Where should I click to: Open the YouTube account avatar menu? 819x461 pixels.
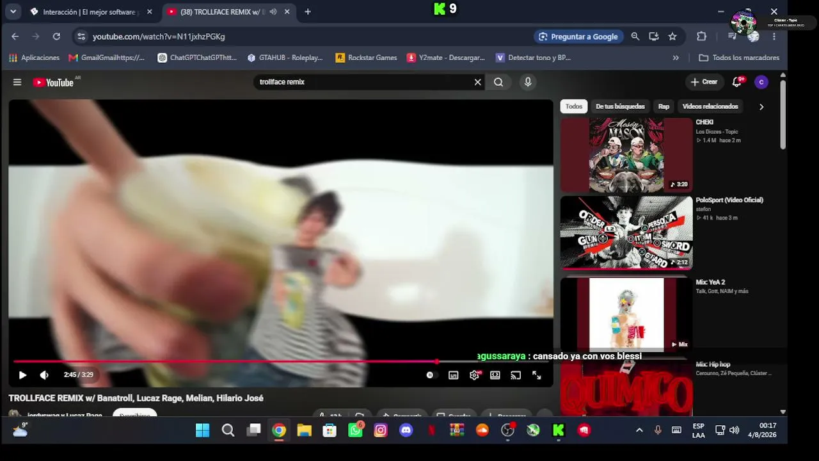pyautogui.click(x=761, y=82)
